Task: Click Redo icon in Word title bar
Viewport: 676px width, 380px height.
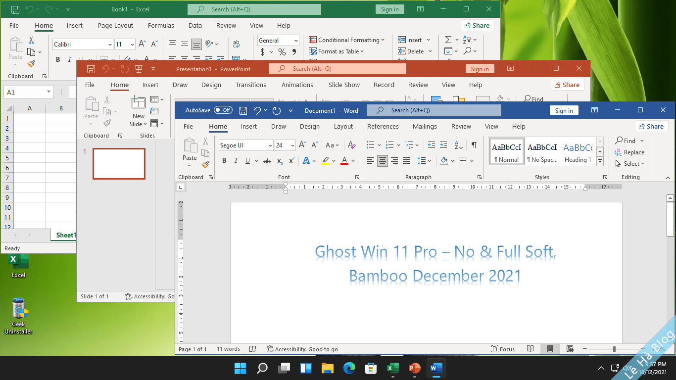Action: pos(277,110)
